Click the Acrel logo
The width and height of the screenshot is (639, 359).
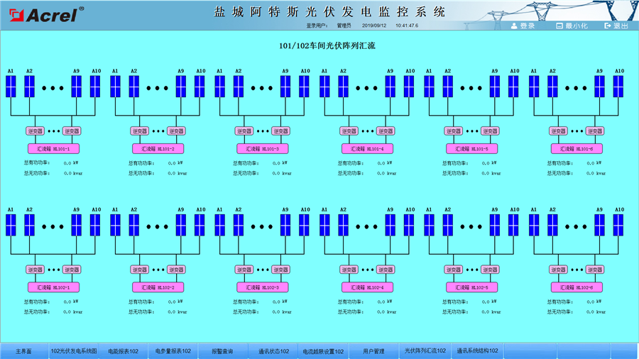[44, 13]
